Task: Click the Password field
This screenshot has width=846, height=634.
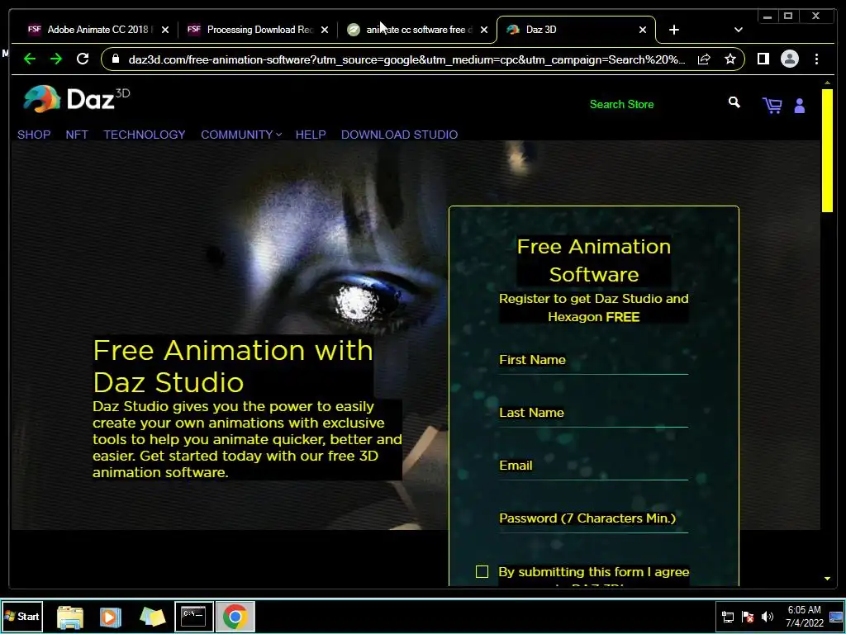Action: point(593,518)
